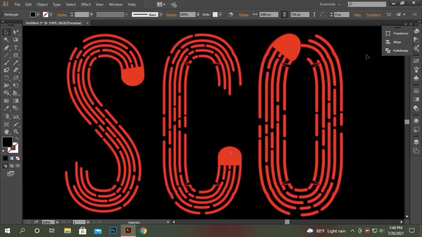Pick the Free Transform tool
422x237 pixels.
pos(16,85)
